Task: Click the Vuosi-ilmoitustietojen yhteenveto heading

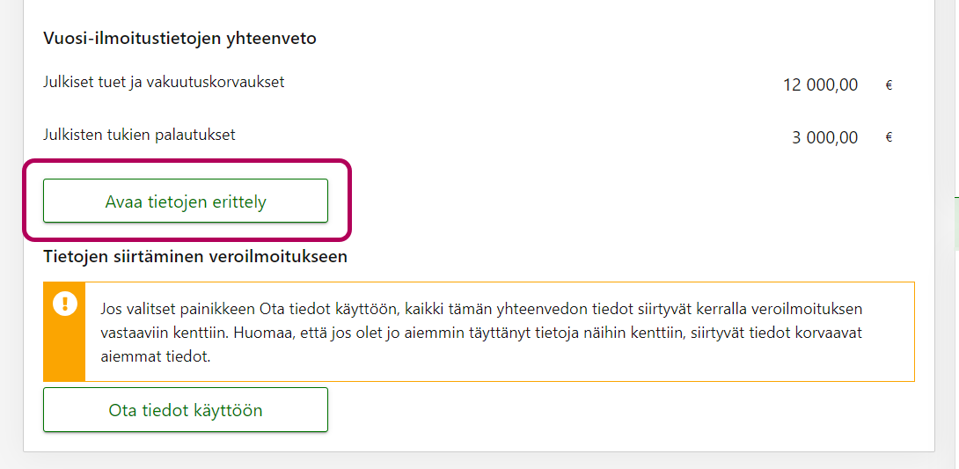Action: point(179,39)
